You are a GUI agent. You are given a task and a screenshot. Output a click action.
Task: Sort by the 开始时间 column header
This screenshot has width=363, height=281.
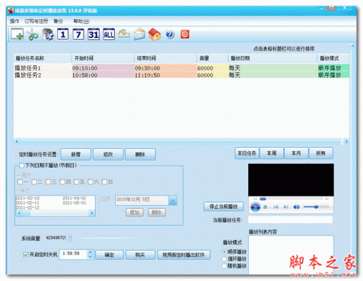click(103, 58)
